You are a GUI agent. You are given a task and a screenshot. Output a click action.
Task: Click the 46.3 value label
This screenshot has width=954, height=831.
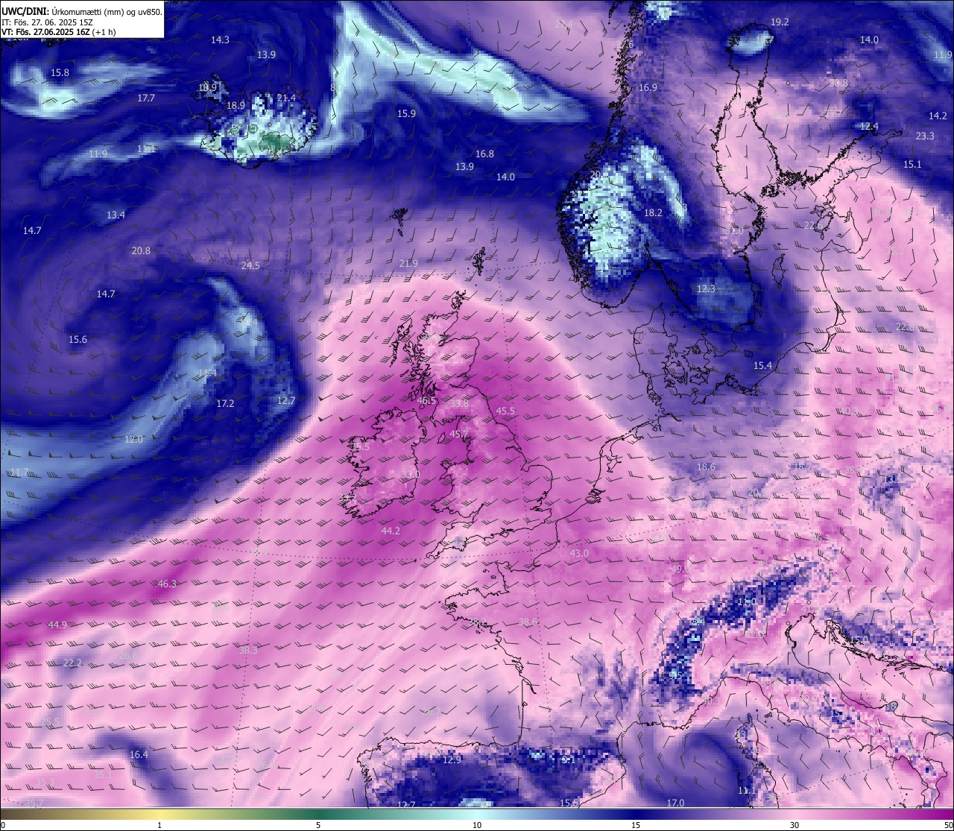(168, 584)
